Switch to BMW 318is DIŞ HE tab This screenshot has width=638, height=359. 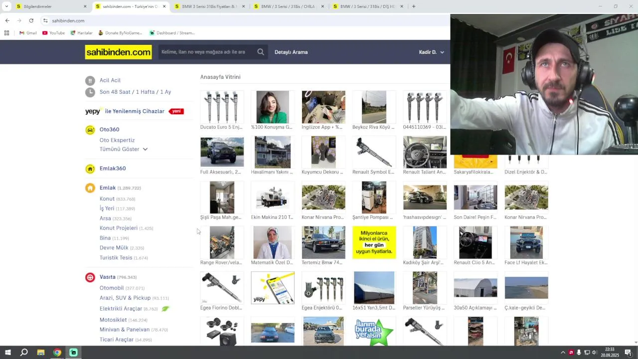[x=367, y=6]
